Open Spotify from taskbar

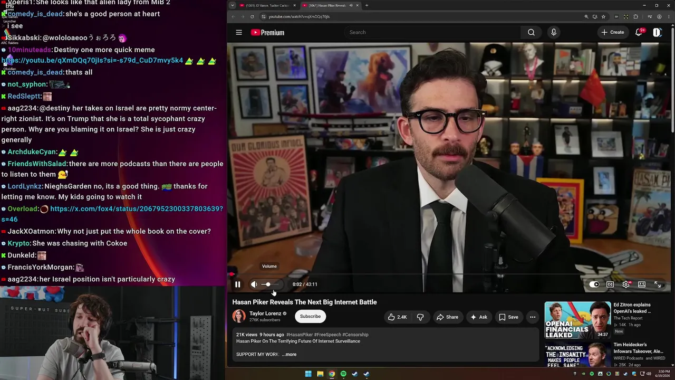click(x=343, y=374)
